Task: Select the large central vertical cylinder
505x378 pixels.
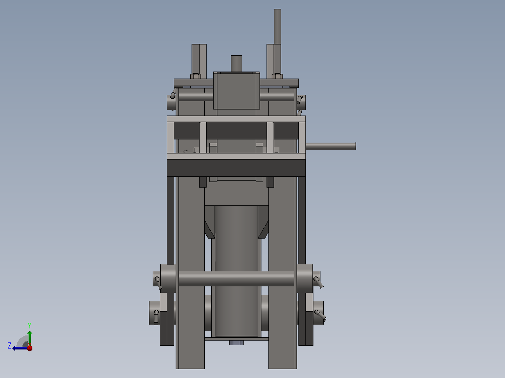Action: coord(237,271)
